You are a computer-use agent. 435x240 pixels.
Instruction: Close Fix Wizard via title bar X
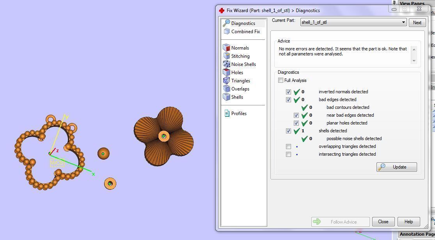pos(419,9)
